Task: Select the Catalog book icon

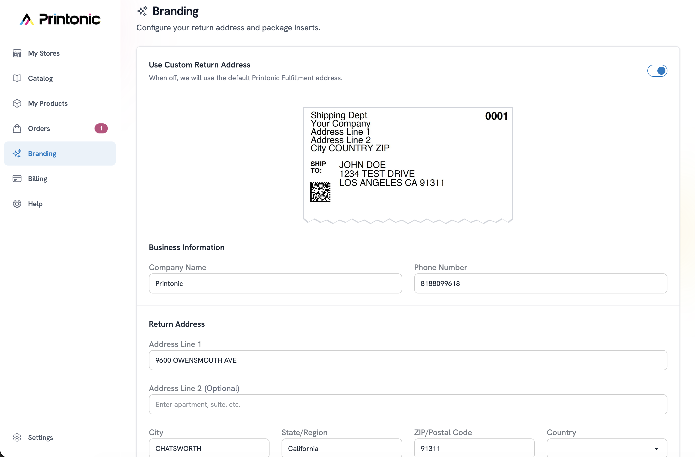Action: 17,78
